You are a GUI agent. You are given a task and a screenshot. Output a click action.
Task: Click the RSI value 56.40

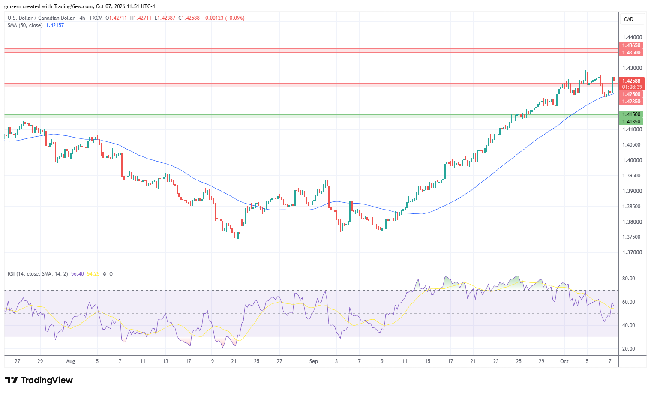click(78, 274)
